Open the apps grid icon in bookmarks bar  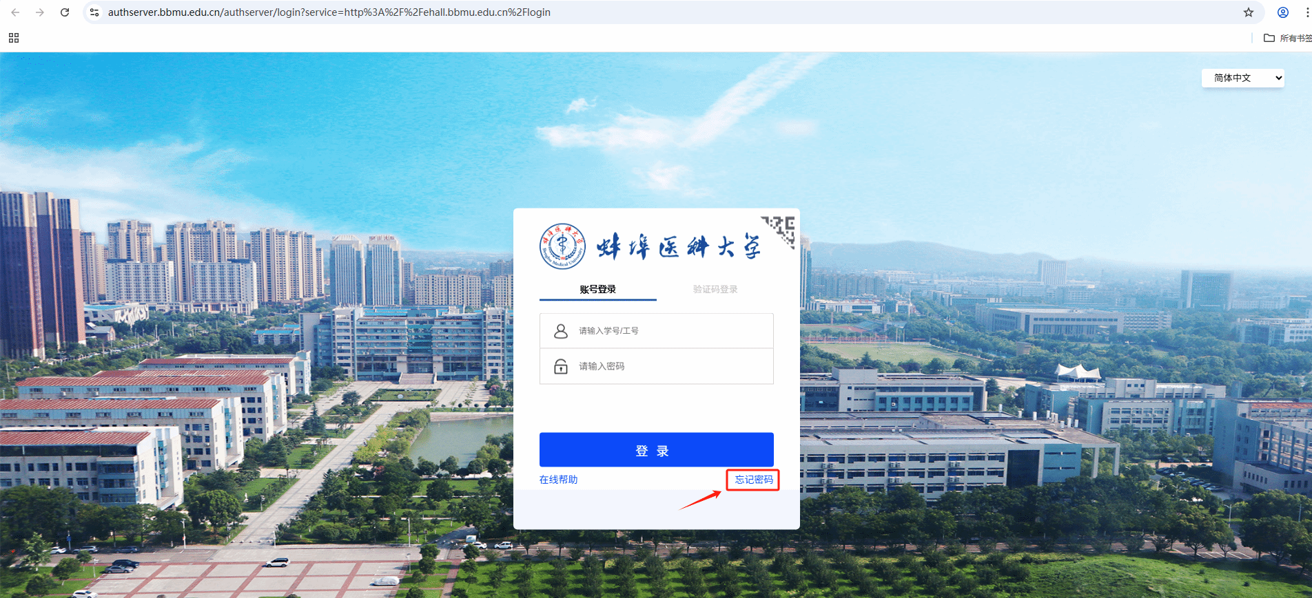click(14, 38)
